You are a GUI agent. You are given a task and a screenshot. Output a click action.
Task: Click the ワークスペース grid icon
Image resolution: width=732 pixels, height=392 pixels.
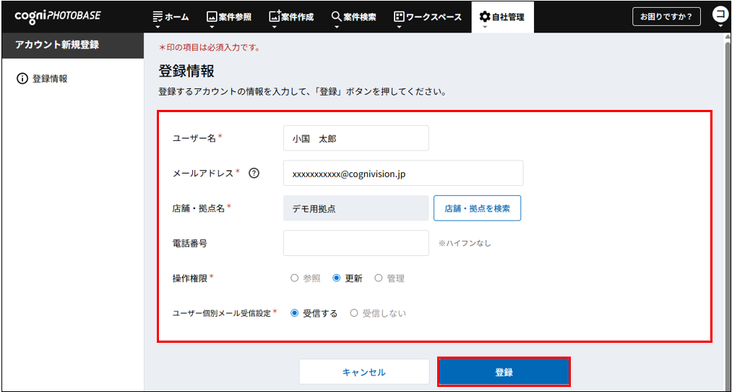[x=399, y=17]
